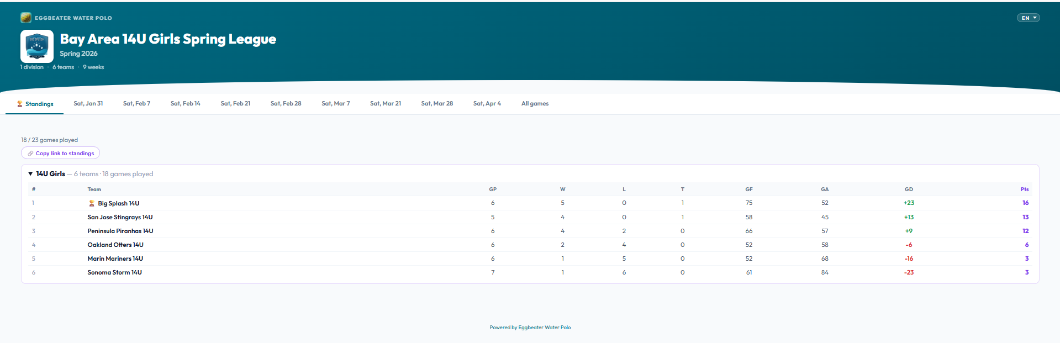This screenshot has width=1060, height=343.
Task: Click the GF column header
Action: tap(749, 189)
